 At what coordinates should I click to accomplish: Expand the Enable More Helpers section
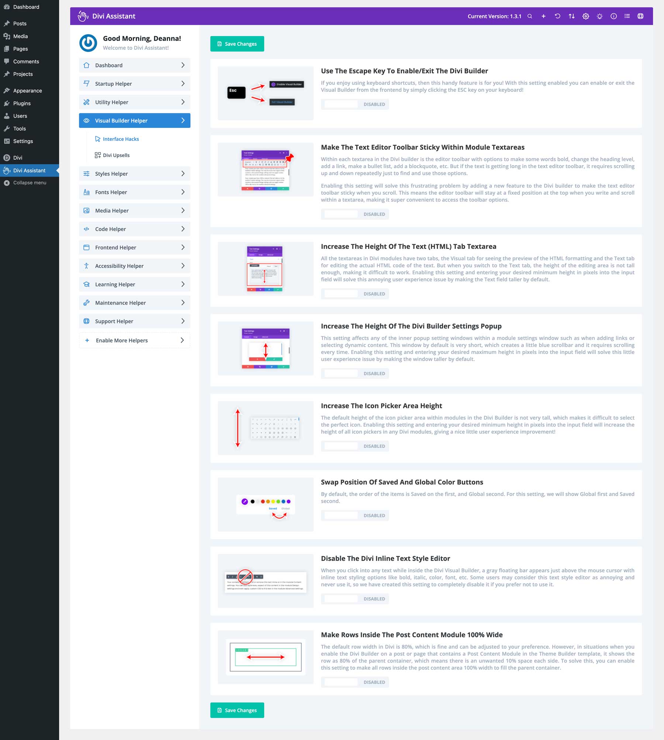134,340
